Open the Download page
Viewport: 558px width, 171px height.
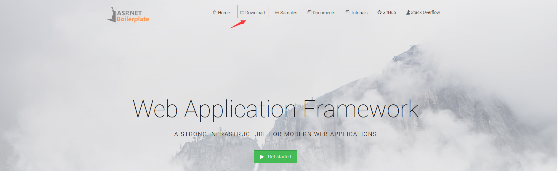coord(253,12)
